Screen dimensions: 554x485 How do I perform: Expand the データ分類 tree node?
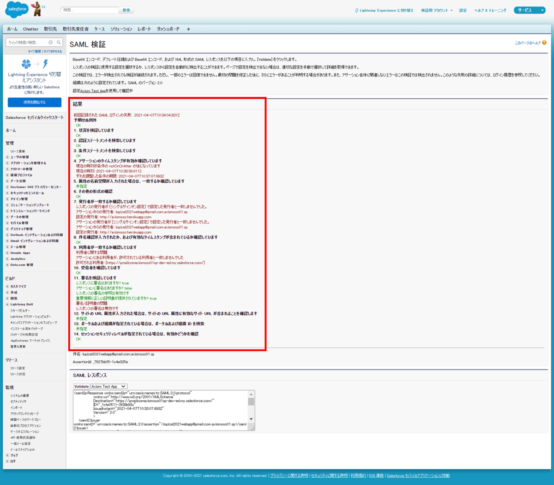pos(7,181)
